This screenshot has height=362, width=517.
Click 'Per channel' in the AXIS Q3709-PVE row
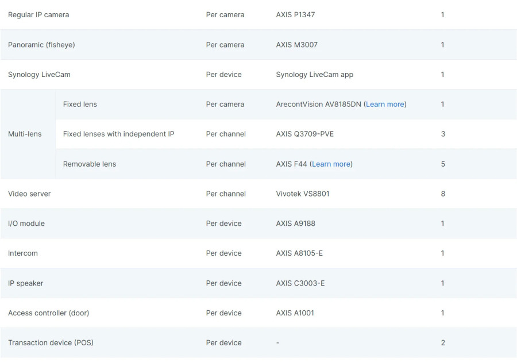pos(226,134)
